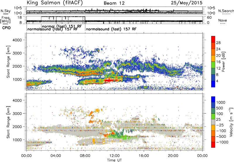Click the "12" label on the power colorbar
The height and width of the screenshot is (162, 234).
point(218,68)
